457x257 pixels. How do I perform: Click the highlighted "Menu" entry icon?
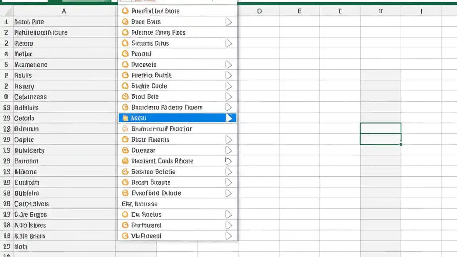125,118
